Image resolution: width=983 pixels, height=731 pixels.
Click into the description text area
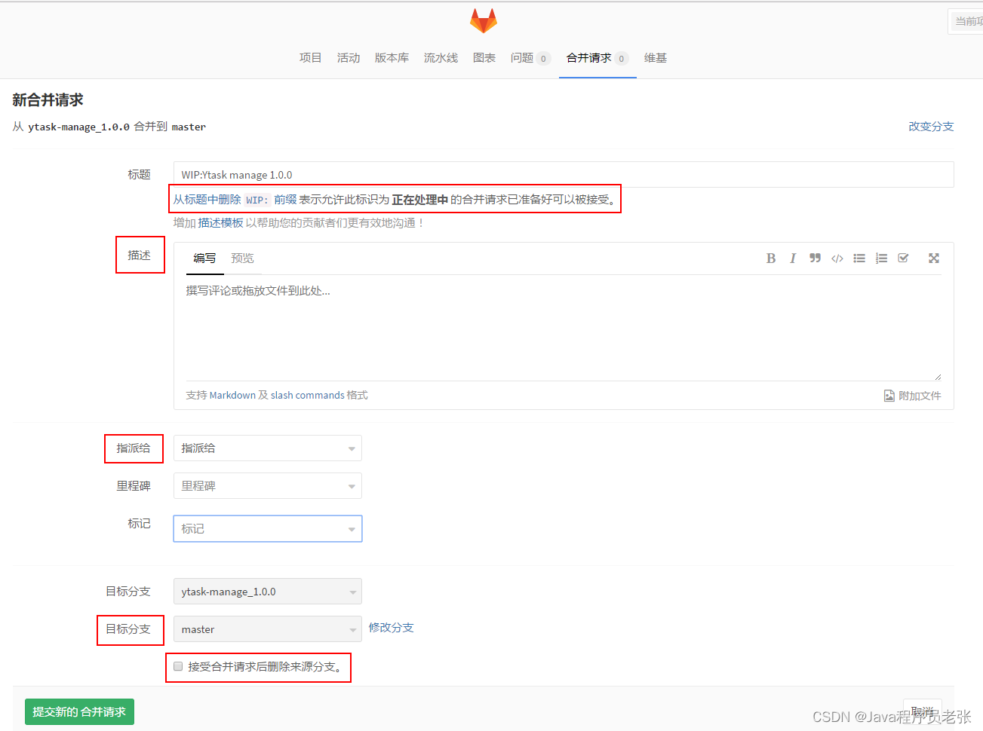[564, 328]
